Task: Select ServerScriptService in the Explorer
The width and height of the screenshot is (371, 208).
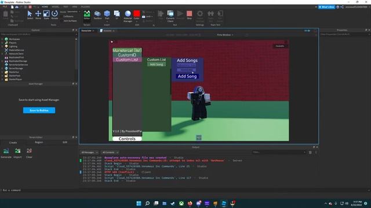Action: 18,65
